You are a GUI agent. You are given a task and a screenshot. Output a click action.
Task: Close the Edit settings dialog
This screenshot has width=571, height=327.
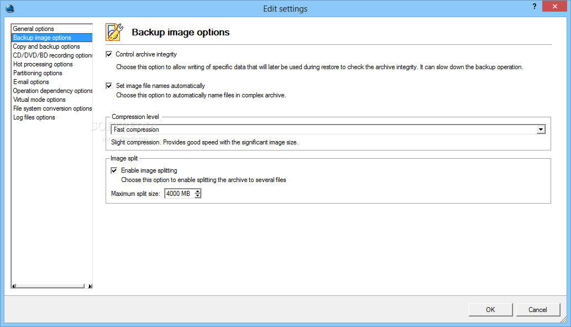point(554,6)
